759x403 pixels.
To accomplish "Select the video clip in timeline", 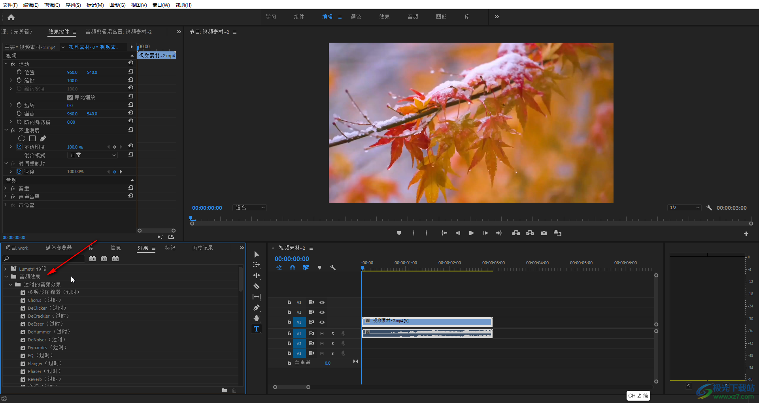I will [427, 322].
